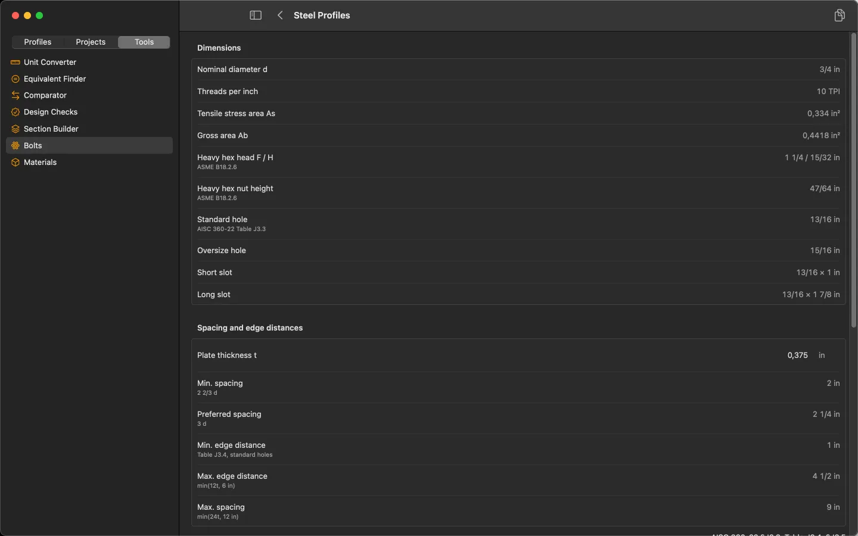Click the Preferred spacing value 2 1/4 in
This screenshot has height=536, width=858.
tap(826, 415)
